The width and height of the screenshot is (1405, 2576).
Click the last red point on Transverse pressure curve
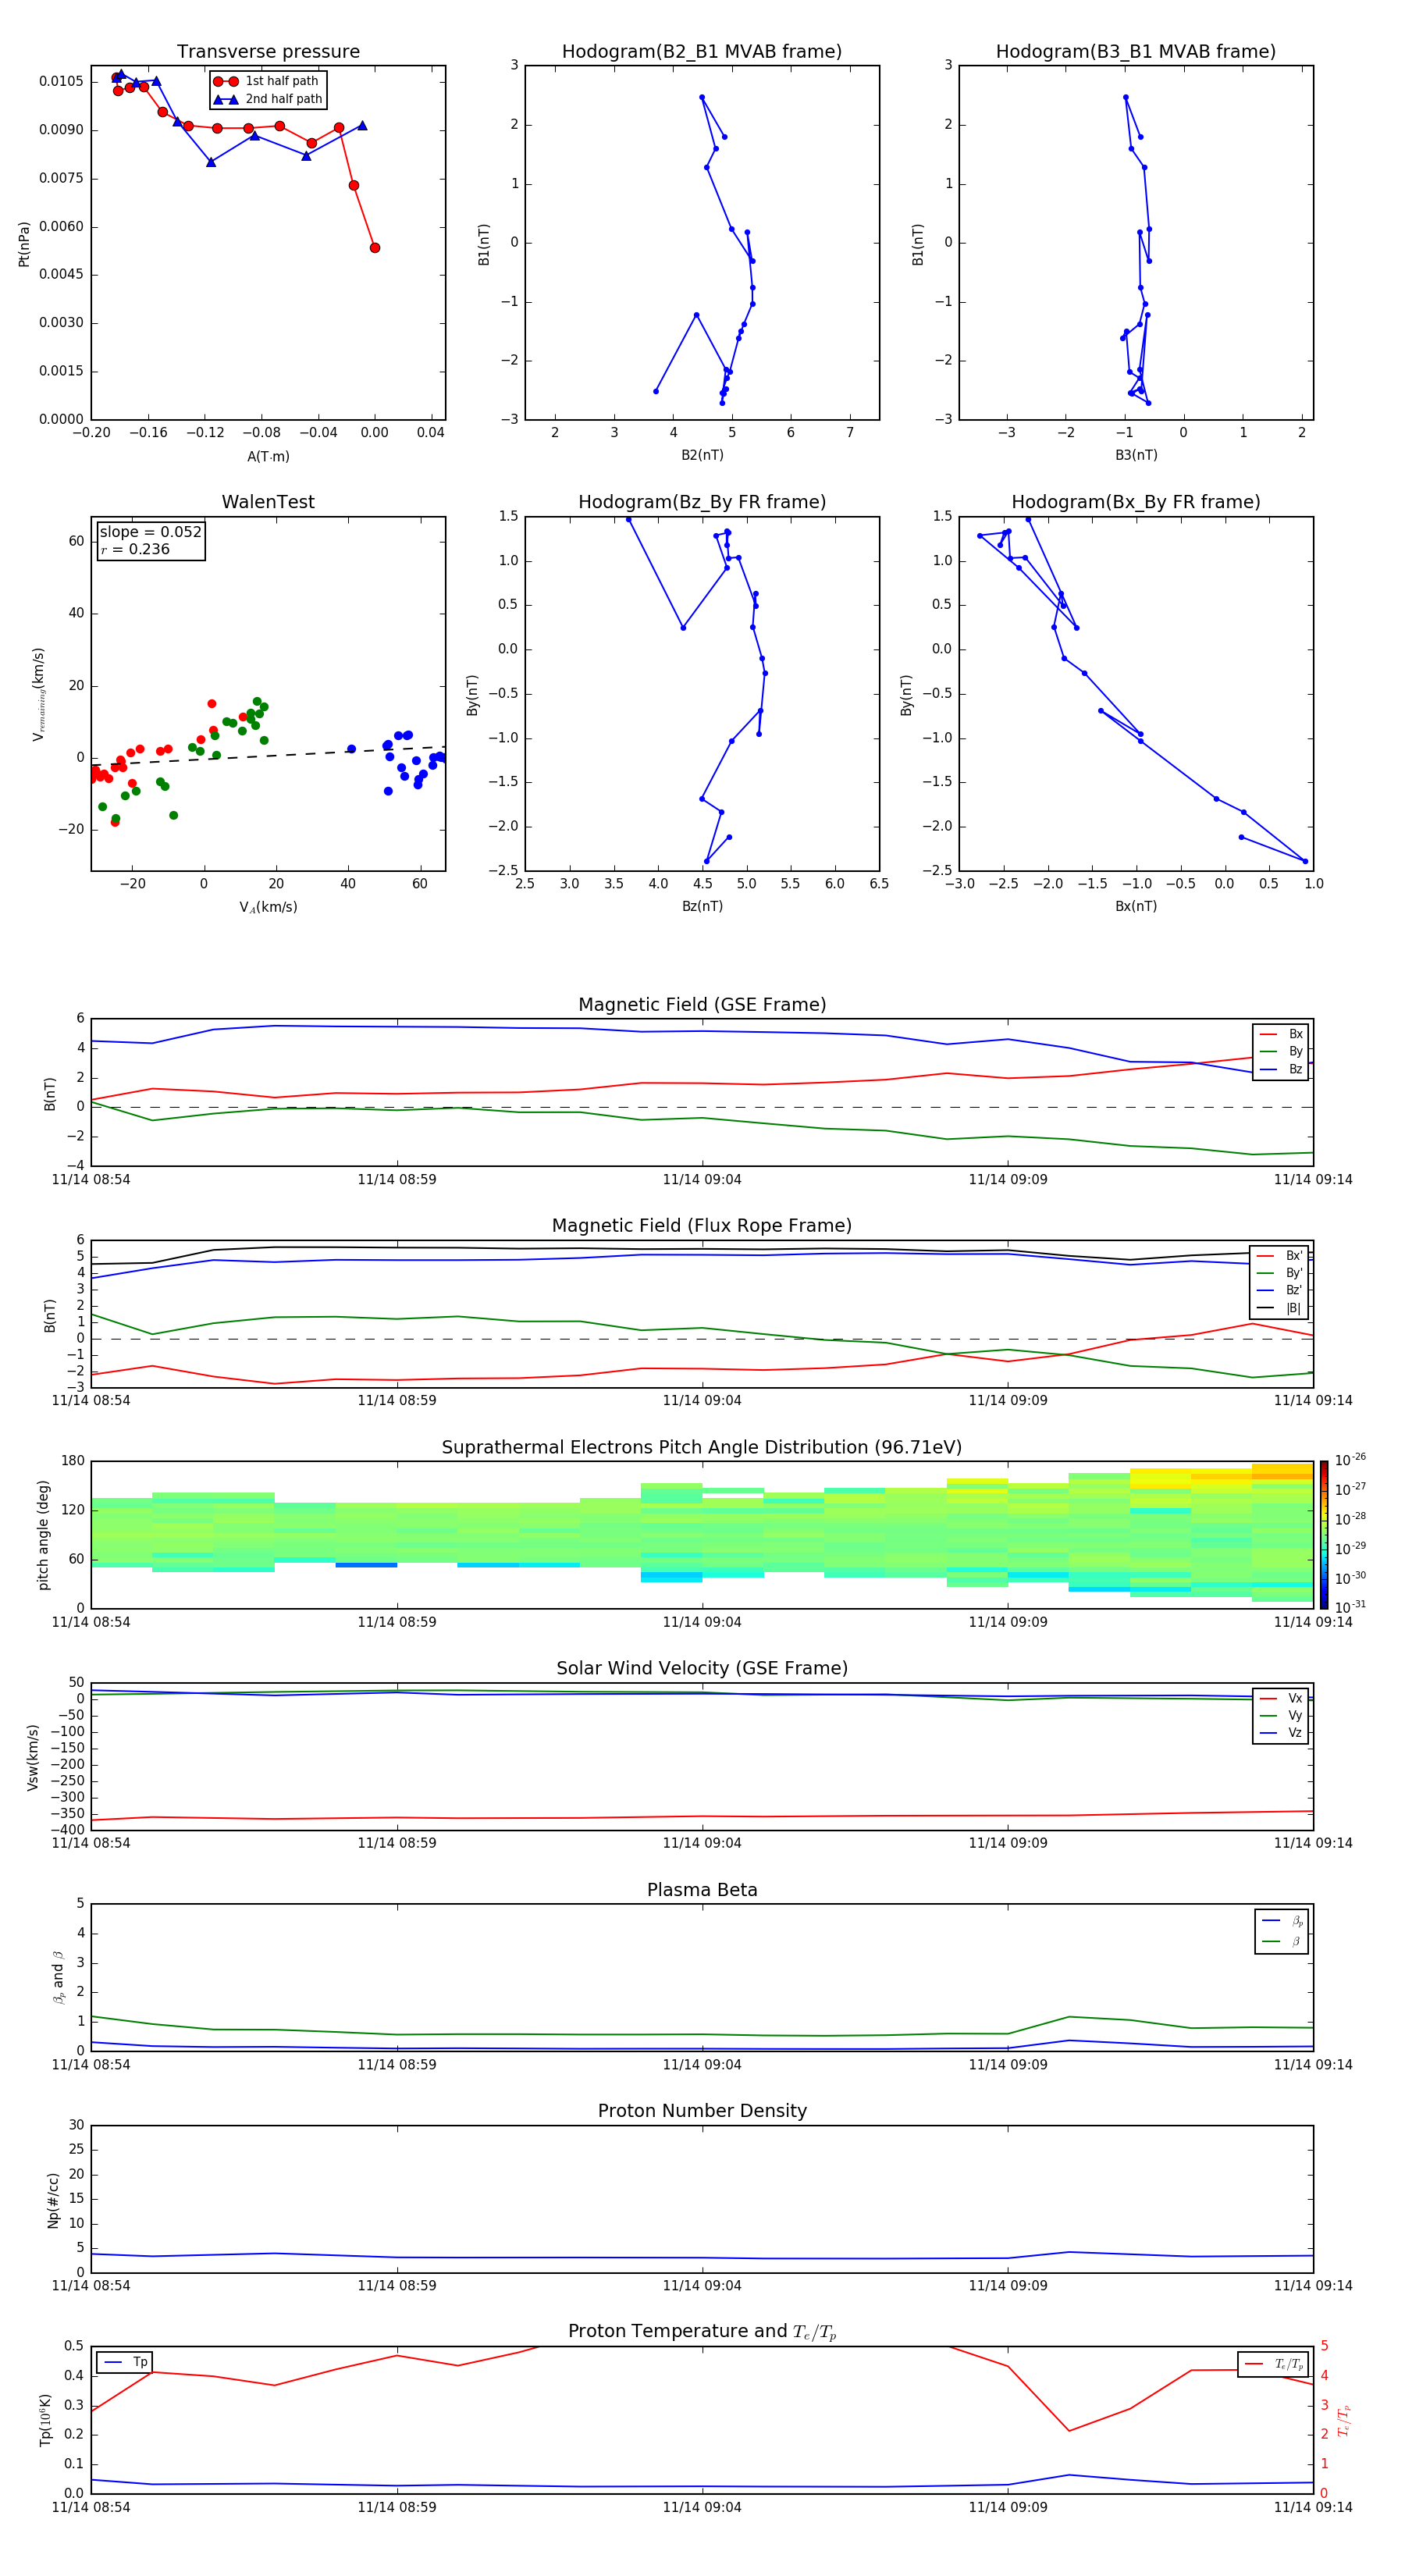coord(375,248)
